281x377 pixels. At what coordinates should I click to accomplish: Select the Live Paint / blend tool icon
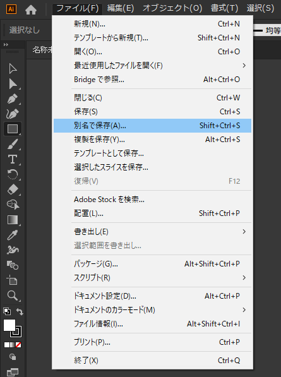pyautogui.click(x=13, y=265)
